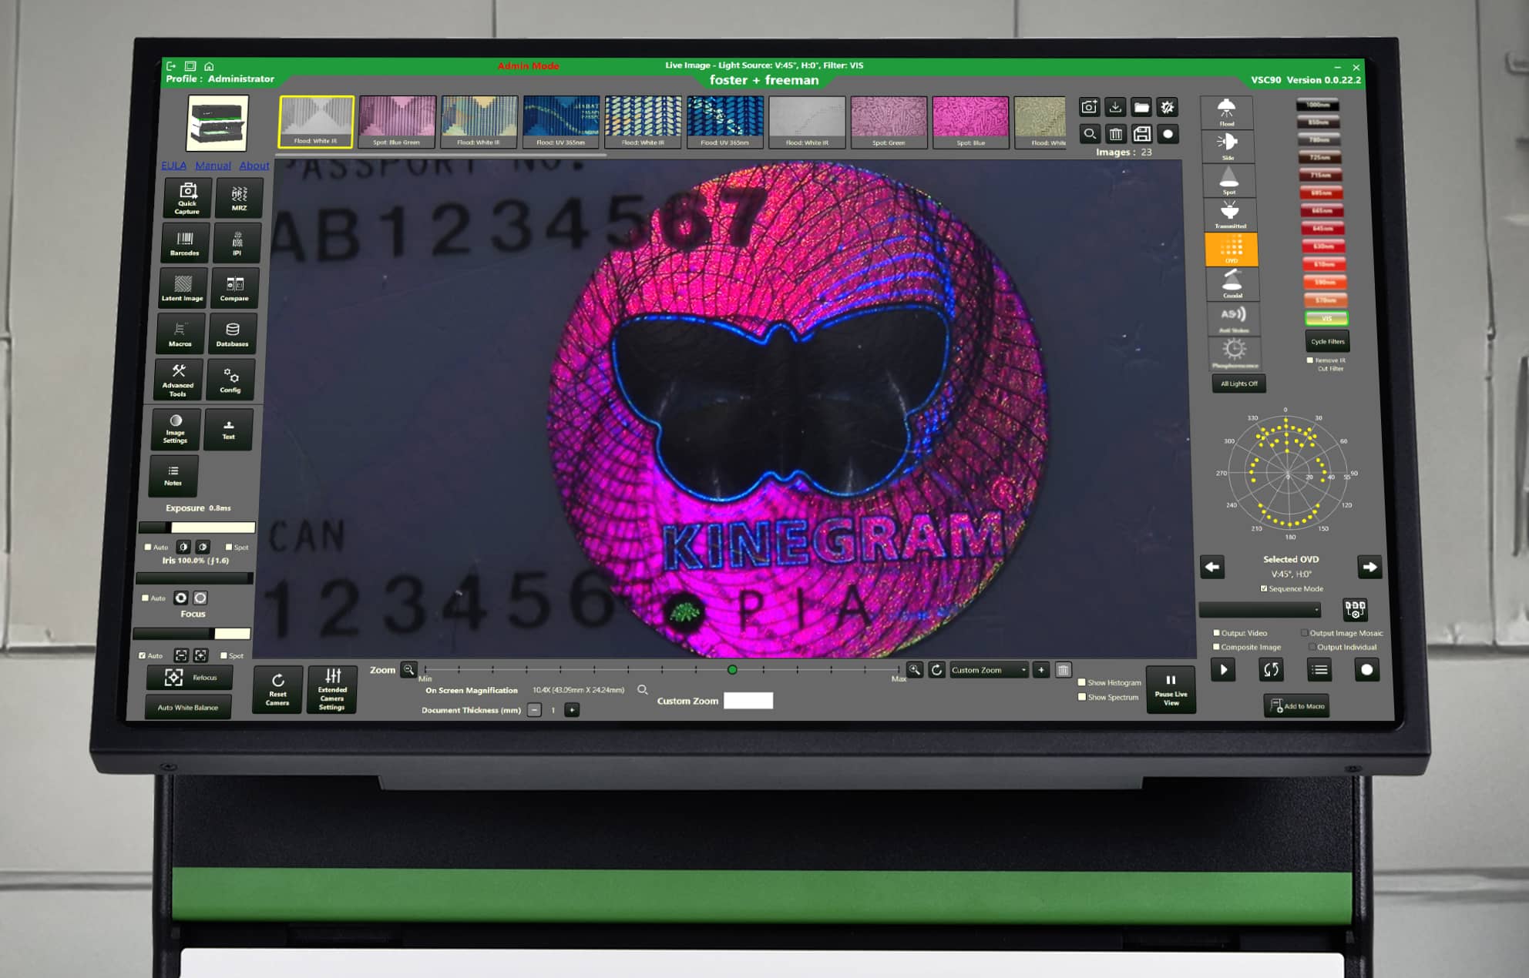The height and width of the screenshot is (978, 1529).
Task: Open the Image Settings panel
Action: [x=174, y=429]
